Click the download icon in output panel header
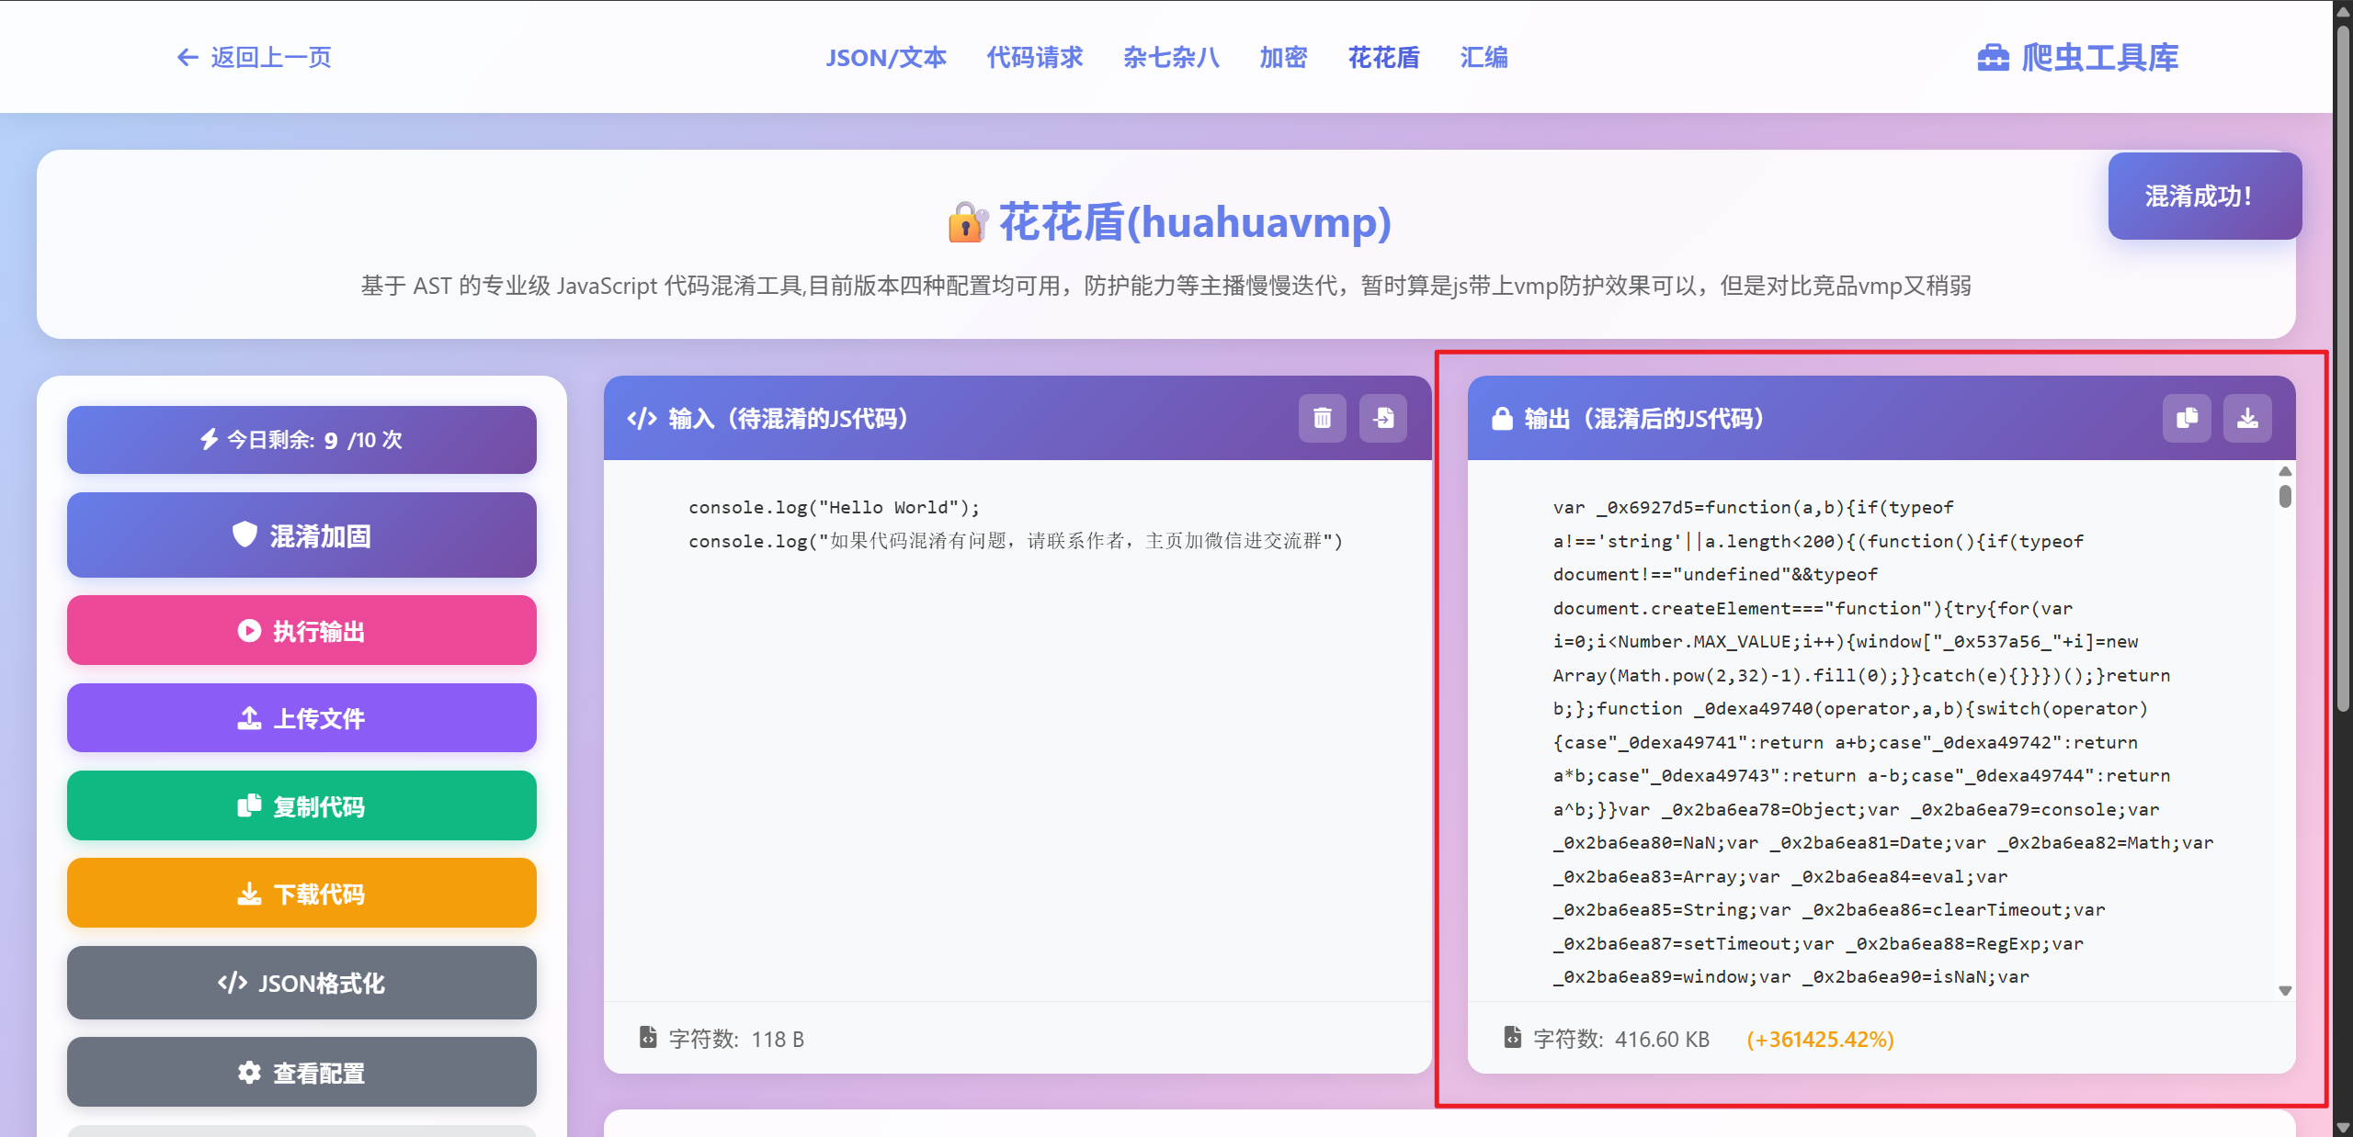This screenshot has height=1137, width=2353. 2247,419
